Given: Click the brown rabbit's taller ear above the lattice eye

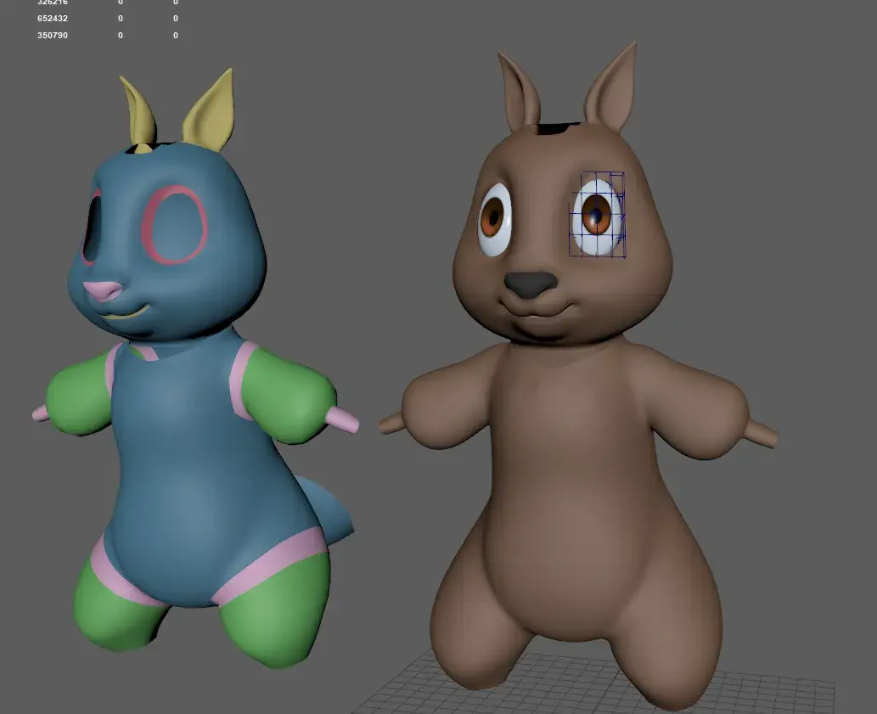Looking at the screenshot, I should tap(613, 89).
